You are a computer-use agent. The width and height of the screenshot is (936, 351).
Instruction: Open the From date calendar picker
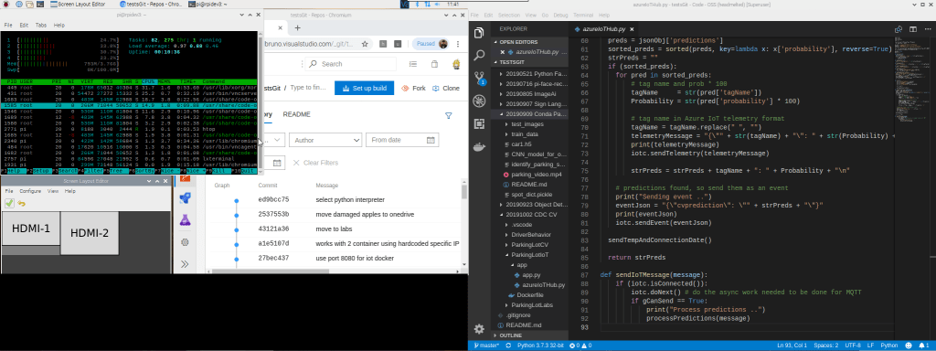pyautogui.click(x=431, y=140)
